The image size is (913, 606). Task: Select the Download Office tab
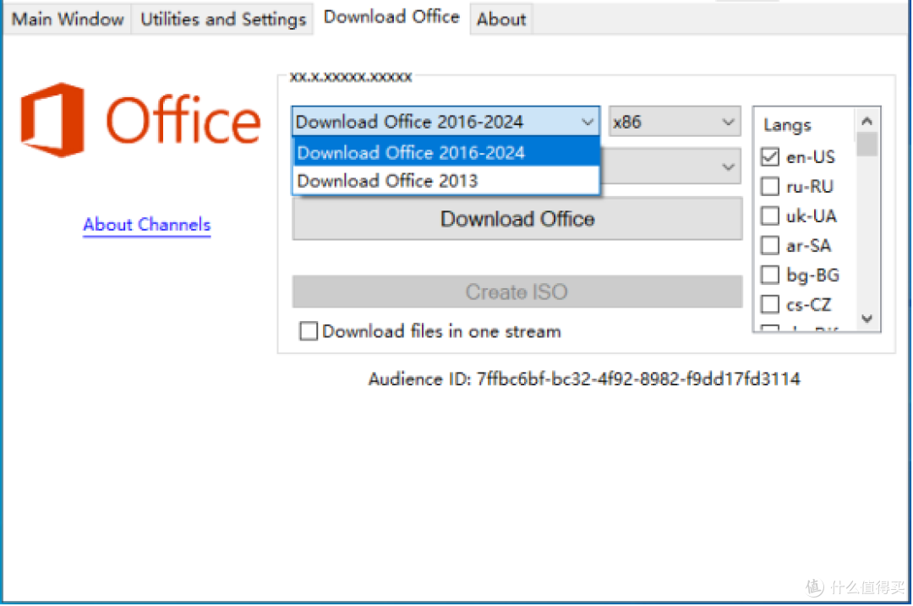pyautogui.click(x=391, y=18)
